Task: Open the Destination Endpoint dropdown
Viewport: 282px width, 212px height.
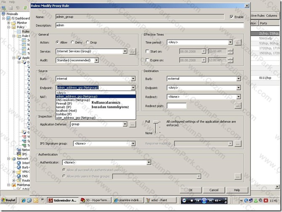Action: pos(239,87)
